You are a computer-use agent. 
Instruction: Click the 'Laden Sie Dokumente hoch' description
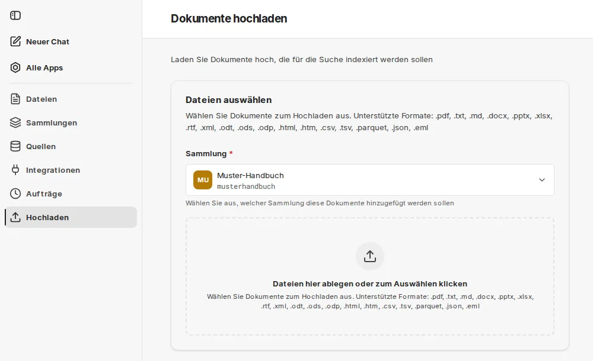coord(302,60)
